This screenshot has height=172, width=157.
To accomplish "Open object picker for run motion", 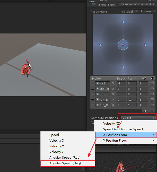I will [x=113, y=94].
